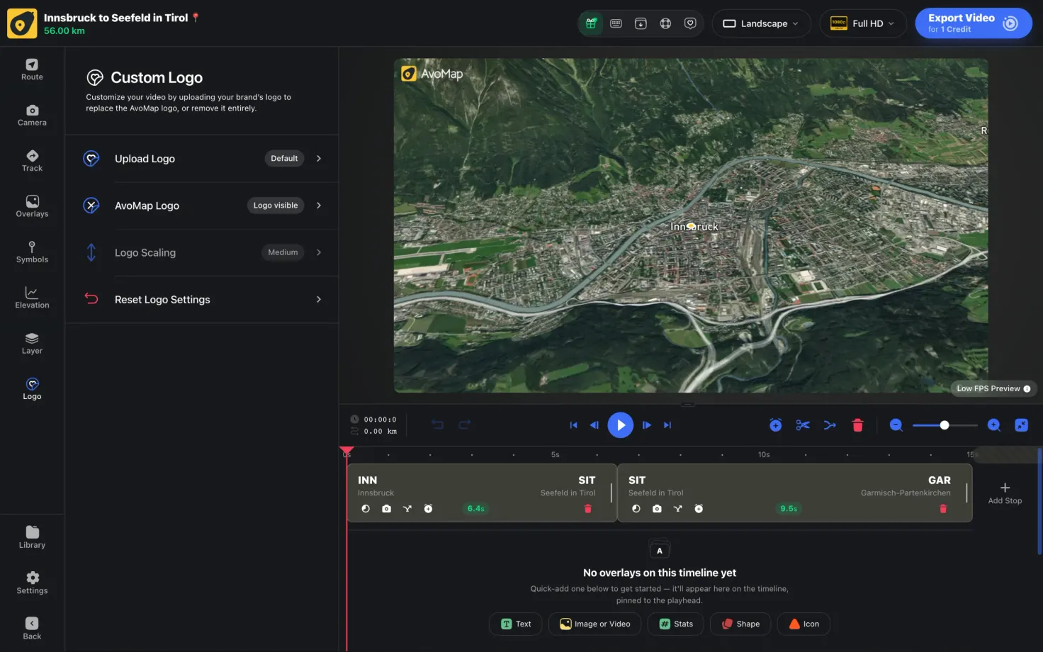Click the low FPS preview info icon
Viewport: 1043px width, 652px height.
click(1027, 388)
